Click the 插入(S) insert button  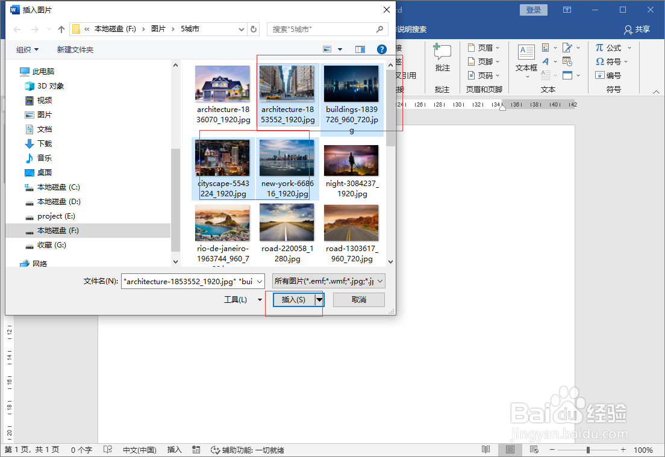point(293,300)
